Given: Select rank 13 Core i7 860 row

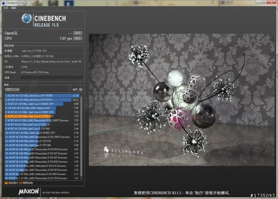Looking at the screenshot, I should click(42, 145).
